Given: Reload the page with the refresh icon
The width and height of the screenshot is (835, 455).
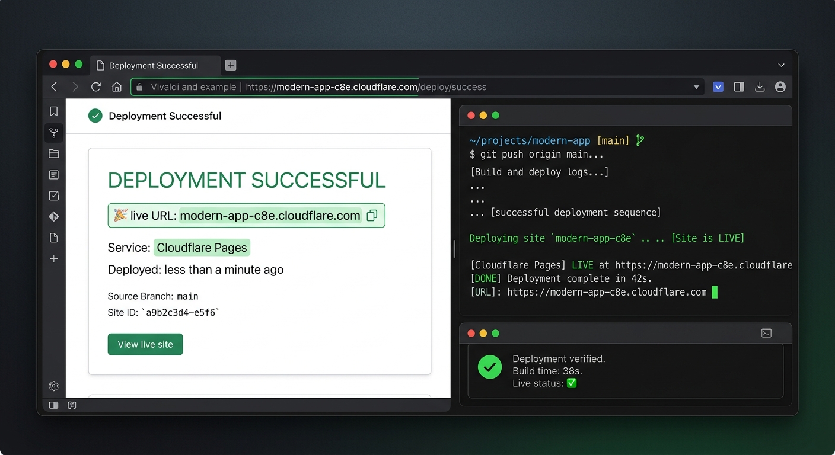Looking at the screenshot, I should 95,87.
